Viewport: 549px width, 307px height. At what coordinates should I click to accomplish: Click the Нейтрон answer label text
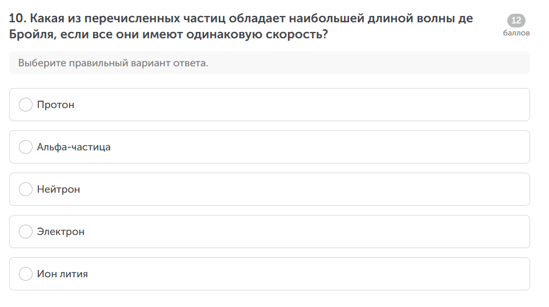(x=59, y=189)
